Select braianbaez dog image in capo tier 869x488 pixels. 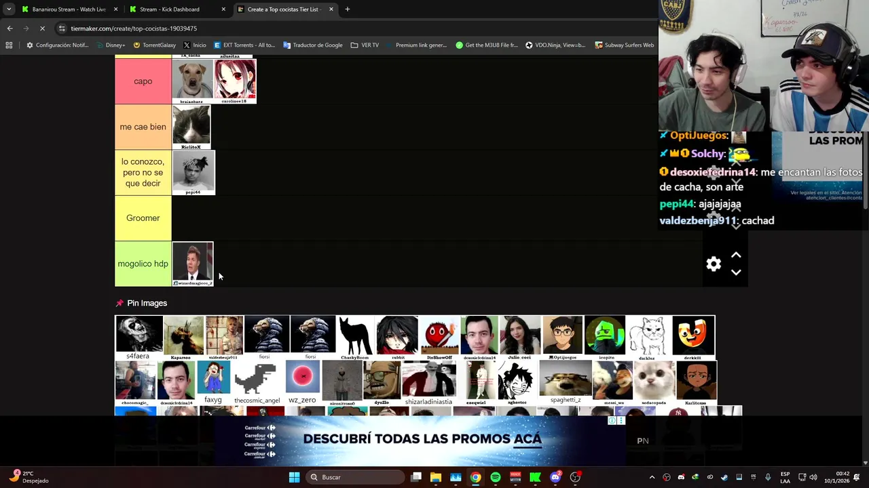193,81
